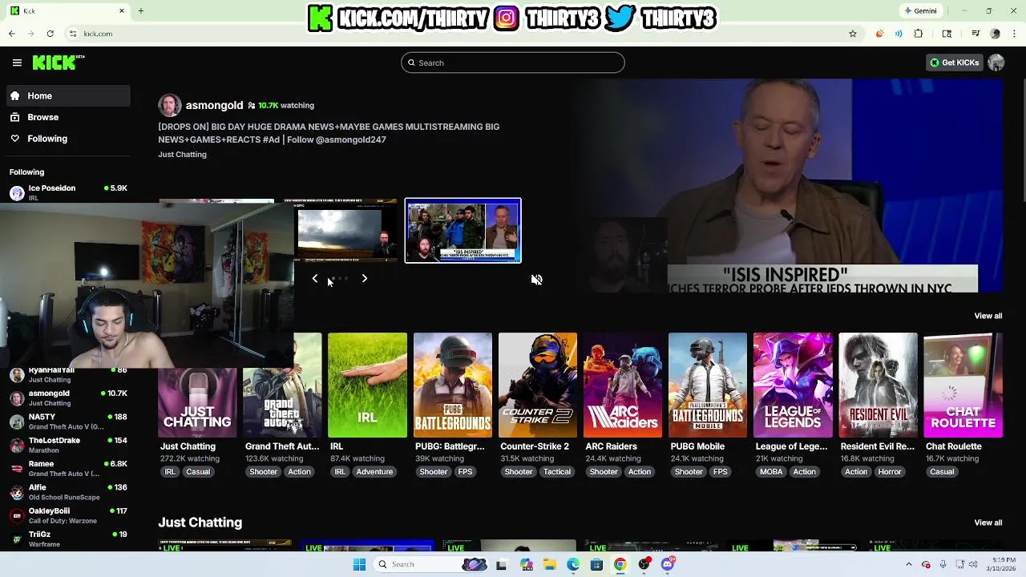1026x577 pixels.
Task: Open Chrome extensions puzzle icon
Action: (919, 34)
